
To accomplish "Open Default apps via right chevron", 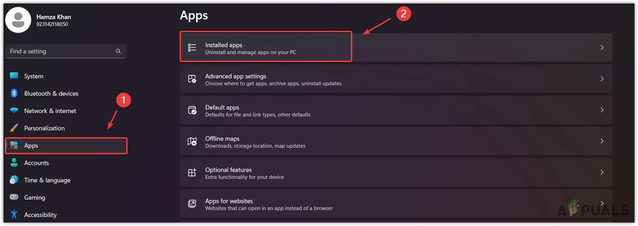I will pos(602,110).
